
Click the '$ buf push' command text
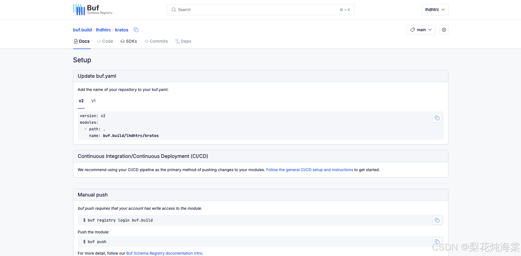(95, 242)
